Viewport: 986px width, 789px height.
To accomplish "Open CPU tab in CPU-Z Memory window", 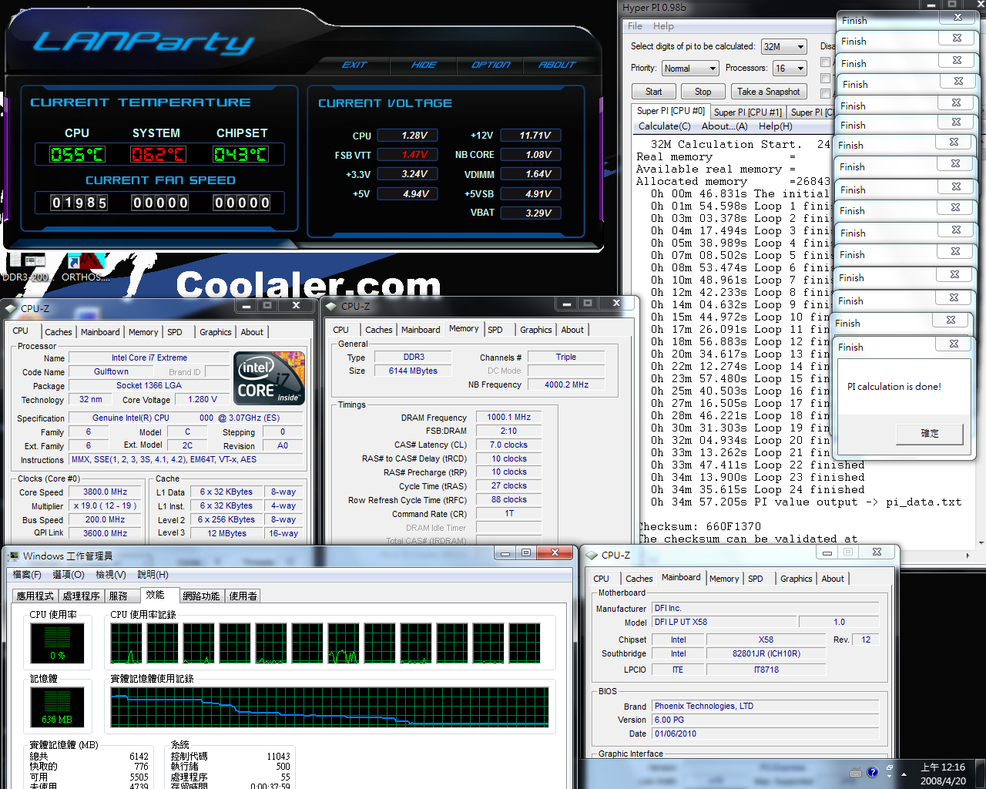I will tap(341, 330).
